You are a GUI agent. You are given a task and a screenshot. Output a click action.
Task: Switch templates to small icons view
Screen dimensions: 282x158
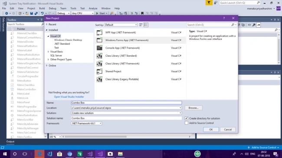click(x=141, y=25)
